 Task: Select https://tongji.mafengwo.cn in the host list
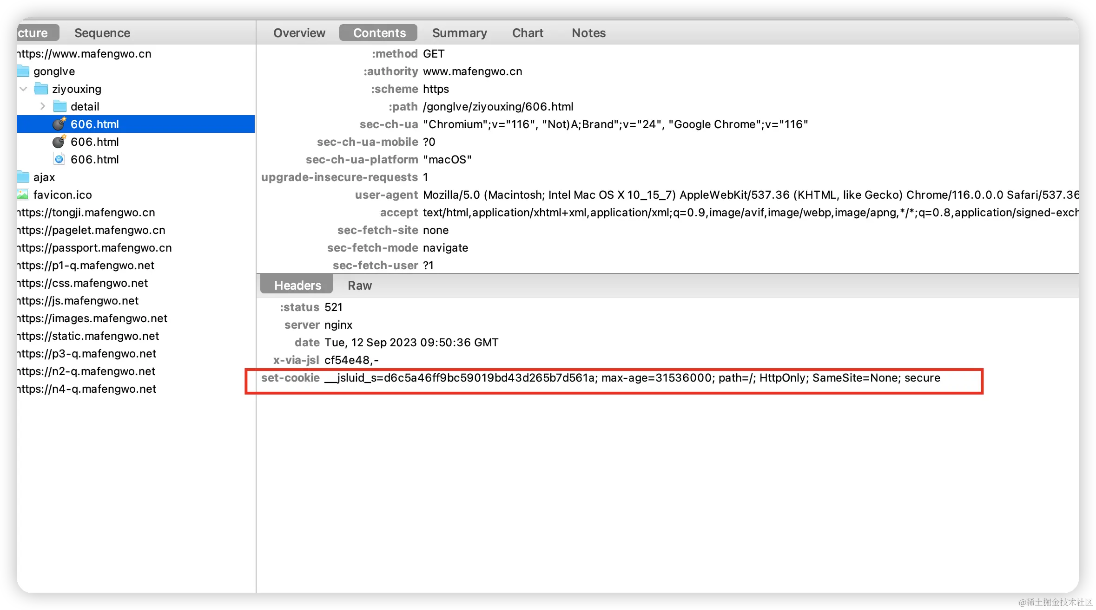click(86, 212)
